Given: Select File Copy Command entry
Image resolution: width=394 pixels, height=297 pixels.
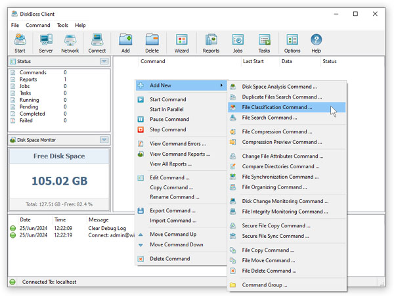Looking at the screenshot, I should click(287, 250).
